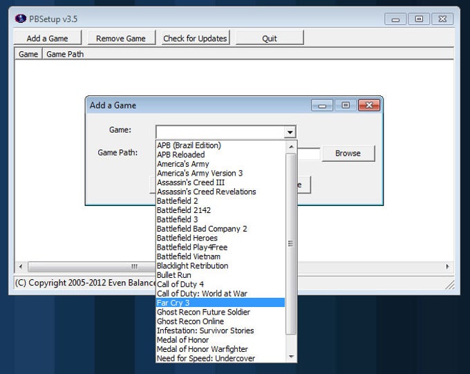The height and width of the screenshot is (374, 470).
Task: Click the dropdown list scrollbar thumb
Action: click(x=291, y=243)
